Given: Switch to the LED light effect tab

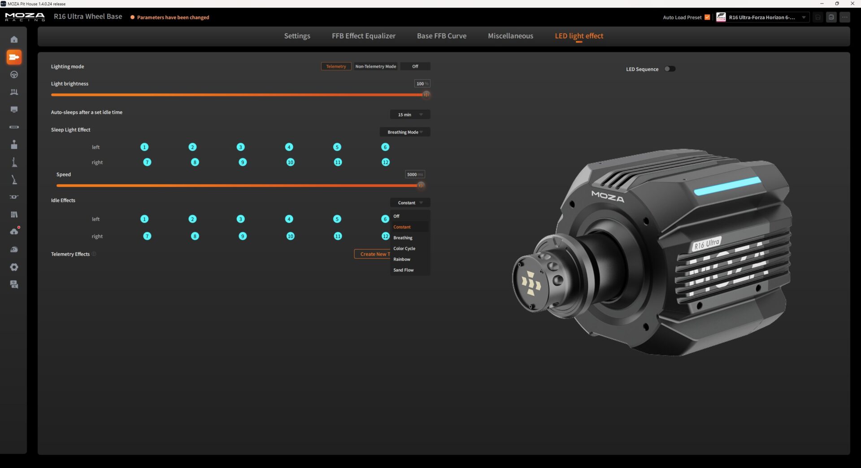Looking at the screenshot, I should pyautogui.click(x=579, y=36).
